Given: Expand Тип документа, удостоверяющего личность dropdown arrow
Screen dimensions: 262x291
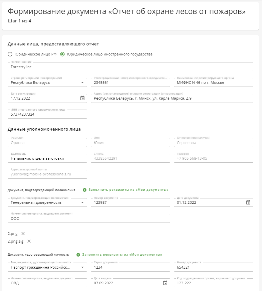Looking at the screenshot, I should click(x=82, y=267).
